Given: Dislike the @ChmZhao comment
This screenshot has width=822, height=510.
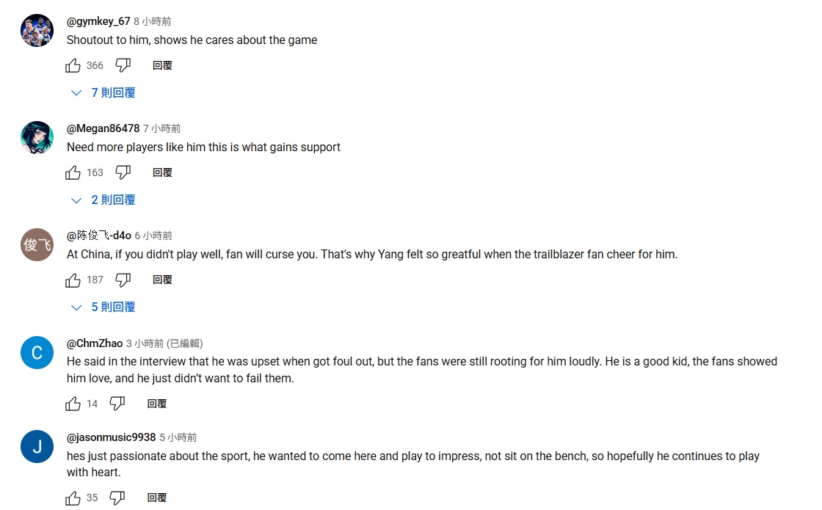Looking at the screenshot, I should (117, 404).
